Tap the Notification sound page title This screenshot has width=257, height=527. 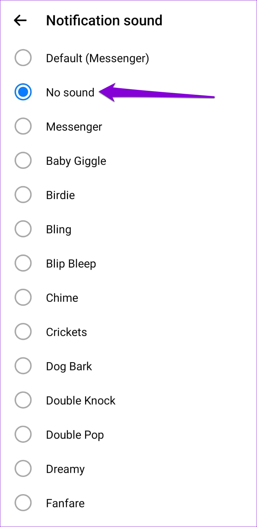pos(104,20)
